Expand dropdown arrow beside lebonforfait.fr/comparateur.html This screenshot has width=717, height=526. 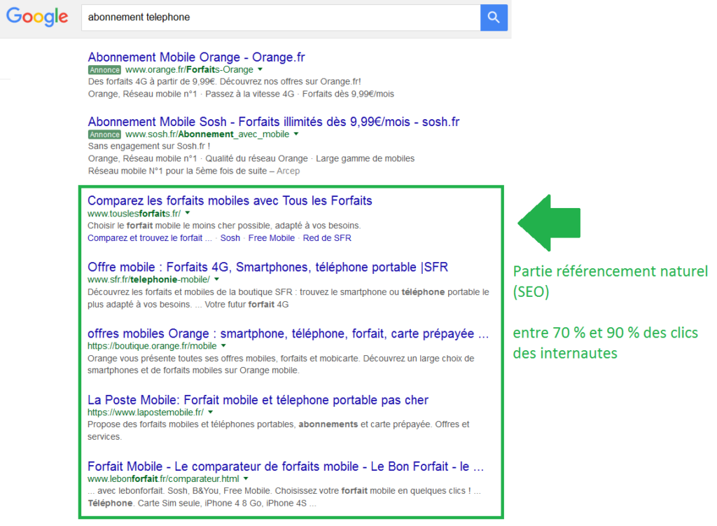[x=246, y=479]
